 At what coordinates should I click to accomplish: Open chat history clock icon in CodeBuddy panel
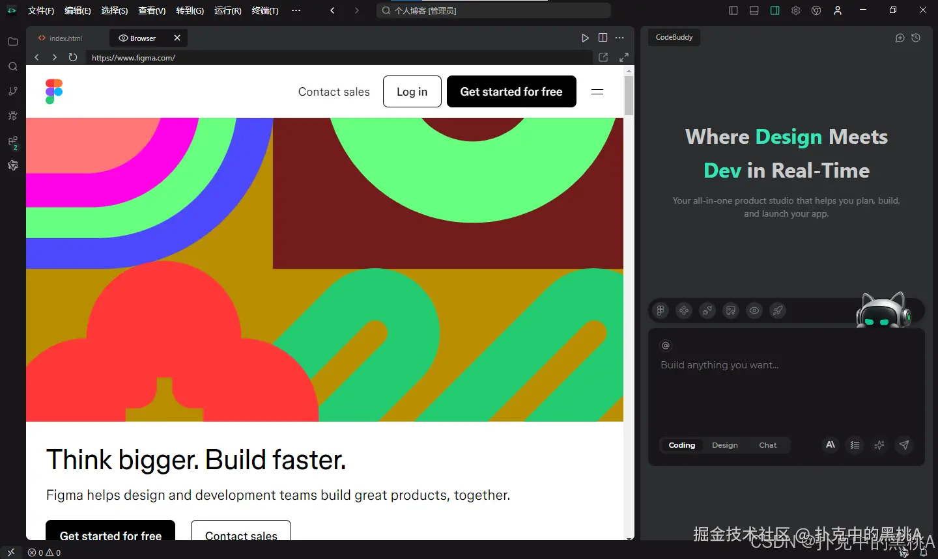click(x=916, y=38)
